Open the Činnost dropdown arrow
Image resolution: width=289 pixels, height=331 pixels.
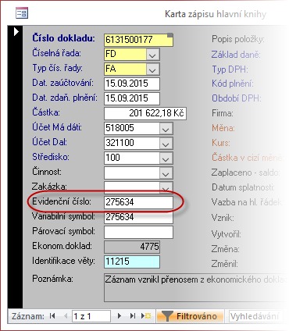click(x=166, y=173)
